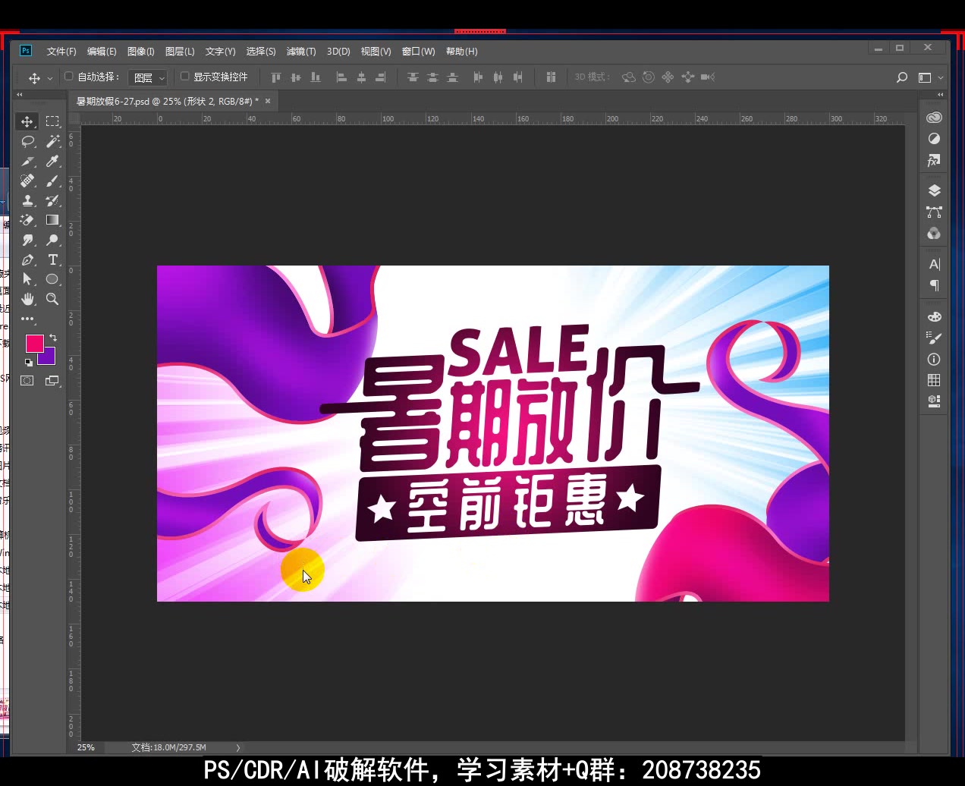Open the Layers panel icon
Screen dimensions: 965x786
(934, 190)
